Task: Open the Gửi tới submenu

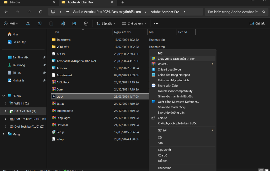Action: click(183, 130)
